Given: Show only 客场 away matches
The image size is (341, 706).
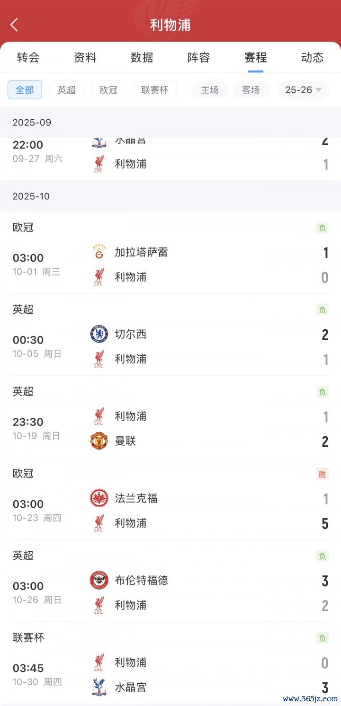Looking at the screenshot, I should (251, 90).
